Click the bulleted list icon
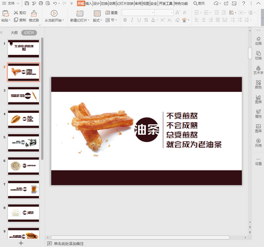This screenshot has height=247, width=264. (197, 13)
